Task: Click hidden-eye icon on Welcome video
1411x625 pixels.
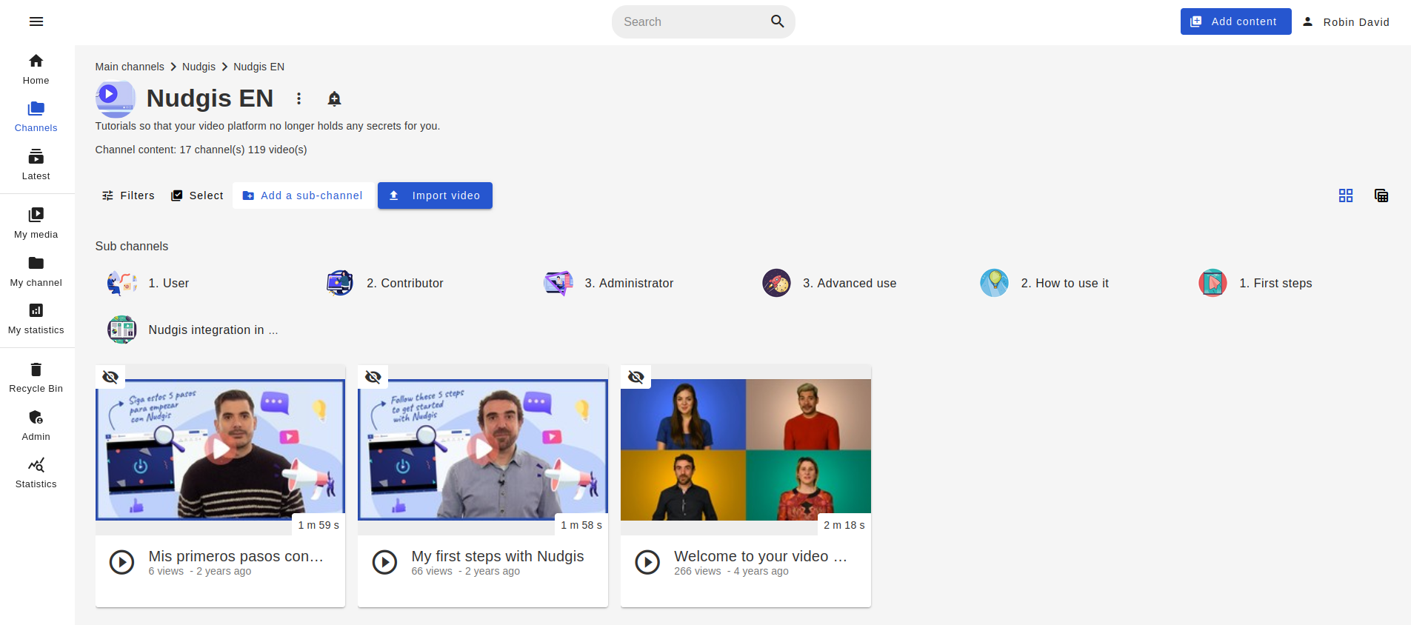Action: coord(636,377)
